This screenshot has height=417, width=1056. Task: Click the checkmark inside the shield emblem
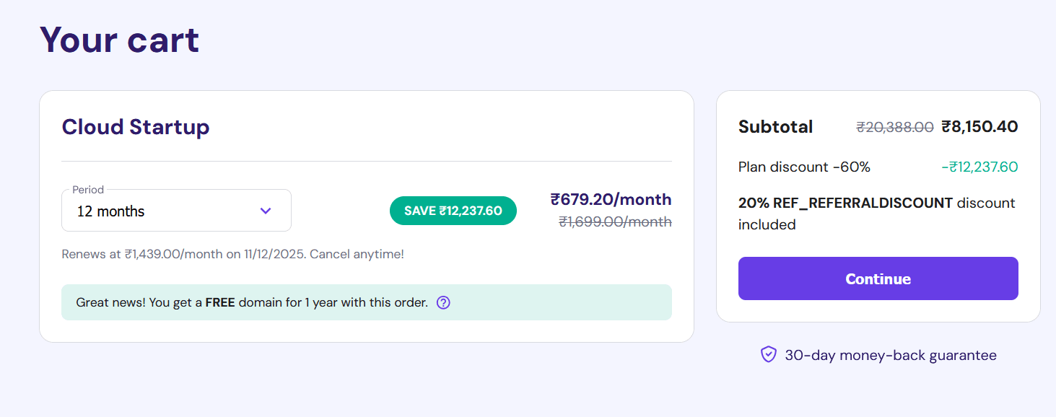point(767,354)
